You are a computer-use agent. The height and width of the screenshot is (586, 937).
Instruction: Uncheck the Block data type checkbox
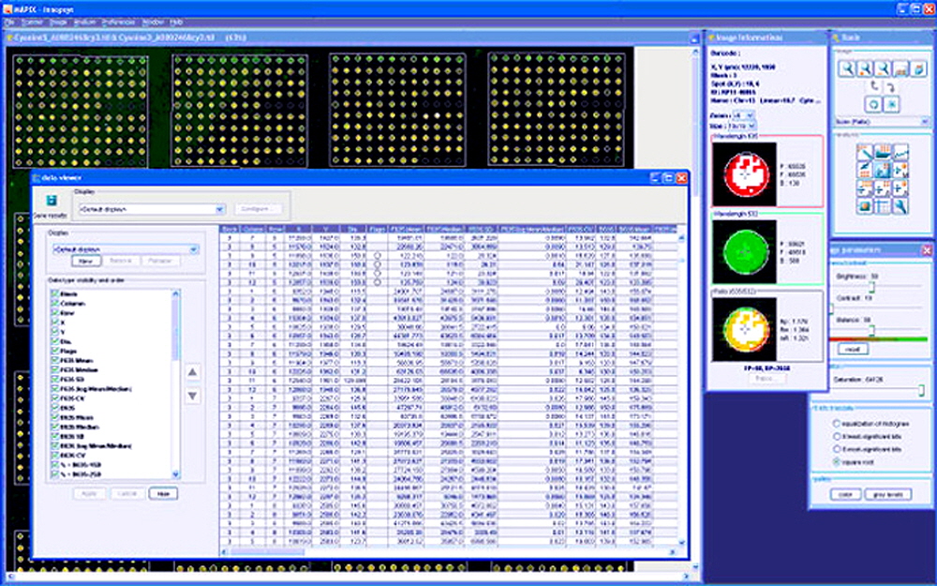[x=55, y=294]
